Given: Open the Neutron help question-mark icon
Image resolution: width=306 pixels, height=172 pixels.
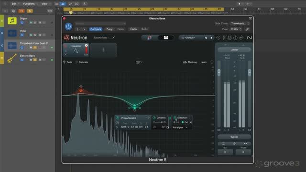Looking at the screenshot, I should point(235,38).
